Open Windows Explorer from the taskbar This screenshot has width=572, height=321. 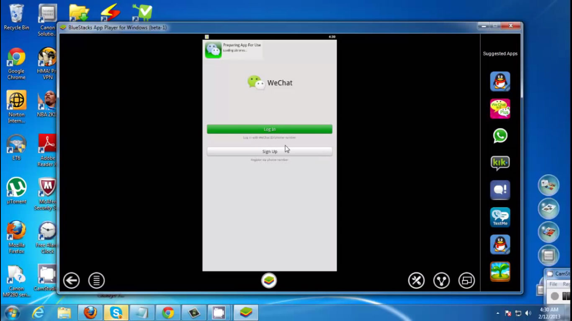tap(64, 313)
